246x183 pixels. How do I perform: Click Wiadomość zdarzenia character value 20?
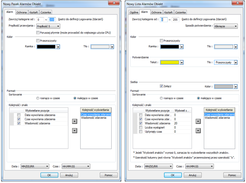click(182, 123)
